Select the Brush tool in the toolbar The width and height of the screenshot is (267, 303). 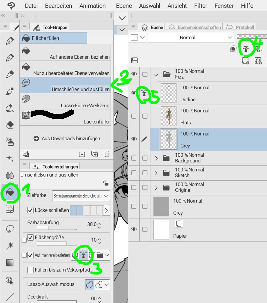10,91
